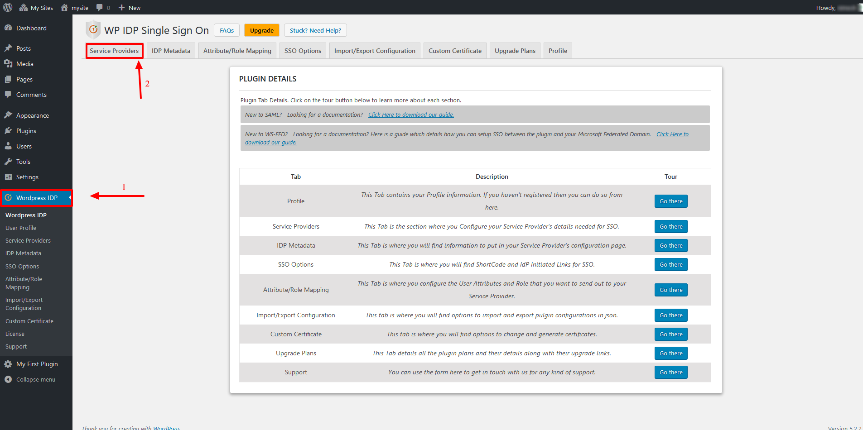
Task: Open Appearance menu in sidebar
Action: pyautogui.click(x=33, y=115)
